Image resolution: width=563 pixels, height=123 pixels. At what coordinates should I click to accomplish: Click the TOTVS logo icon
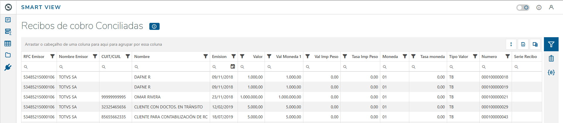click(8, 7)
